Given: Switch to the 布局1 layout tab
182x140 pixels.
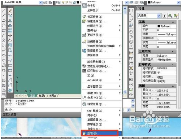Looking at the screenshot, I should tap(42, 96).
